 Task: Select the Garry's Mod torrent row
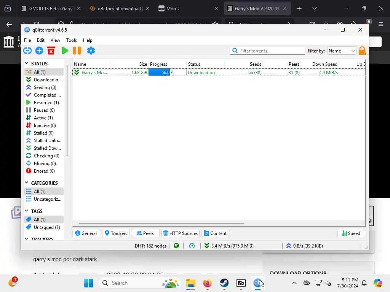tap(219, 73)
